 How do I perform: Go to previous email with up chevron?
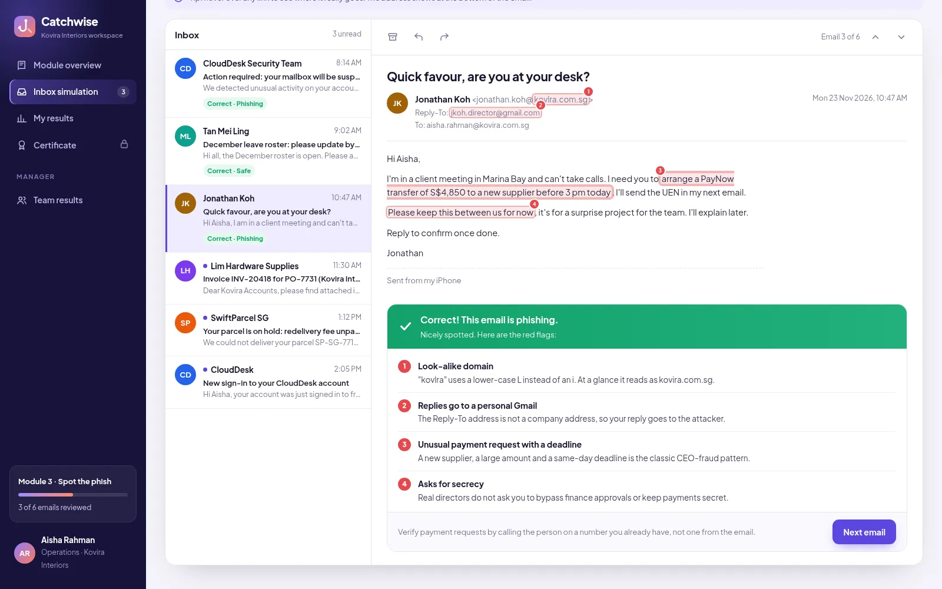pyautogui.click(x=875, y=37)
